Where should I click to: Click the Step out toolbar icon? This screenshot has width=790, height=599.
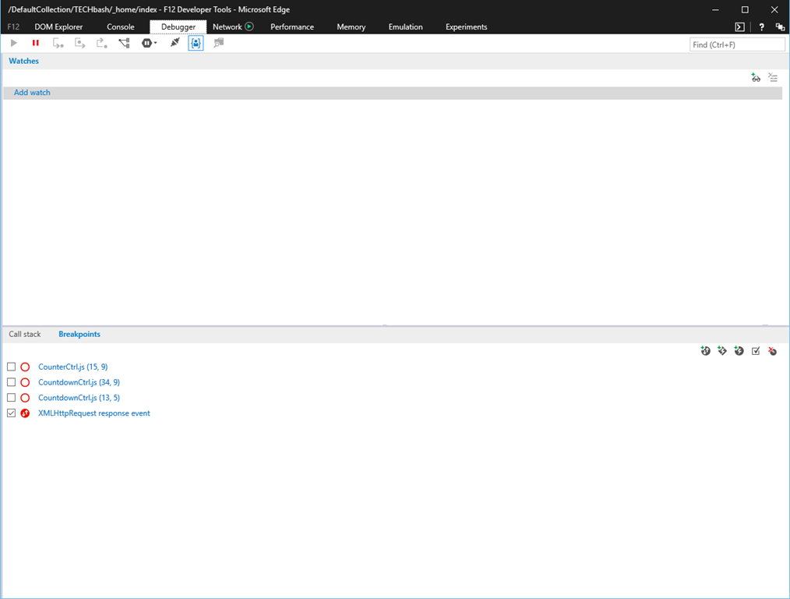pos(101,44)
